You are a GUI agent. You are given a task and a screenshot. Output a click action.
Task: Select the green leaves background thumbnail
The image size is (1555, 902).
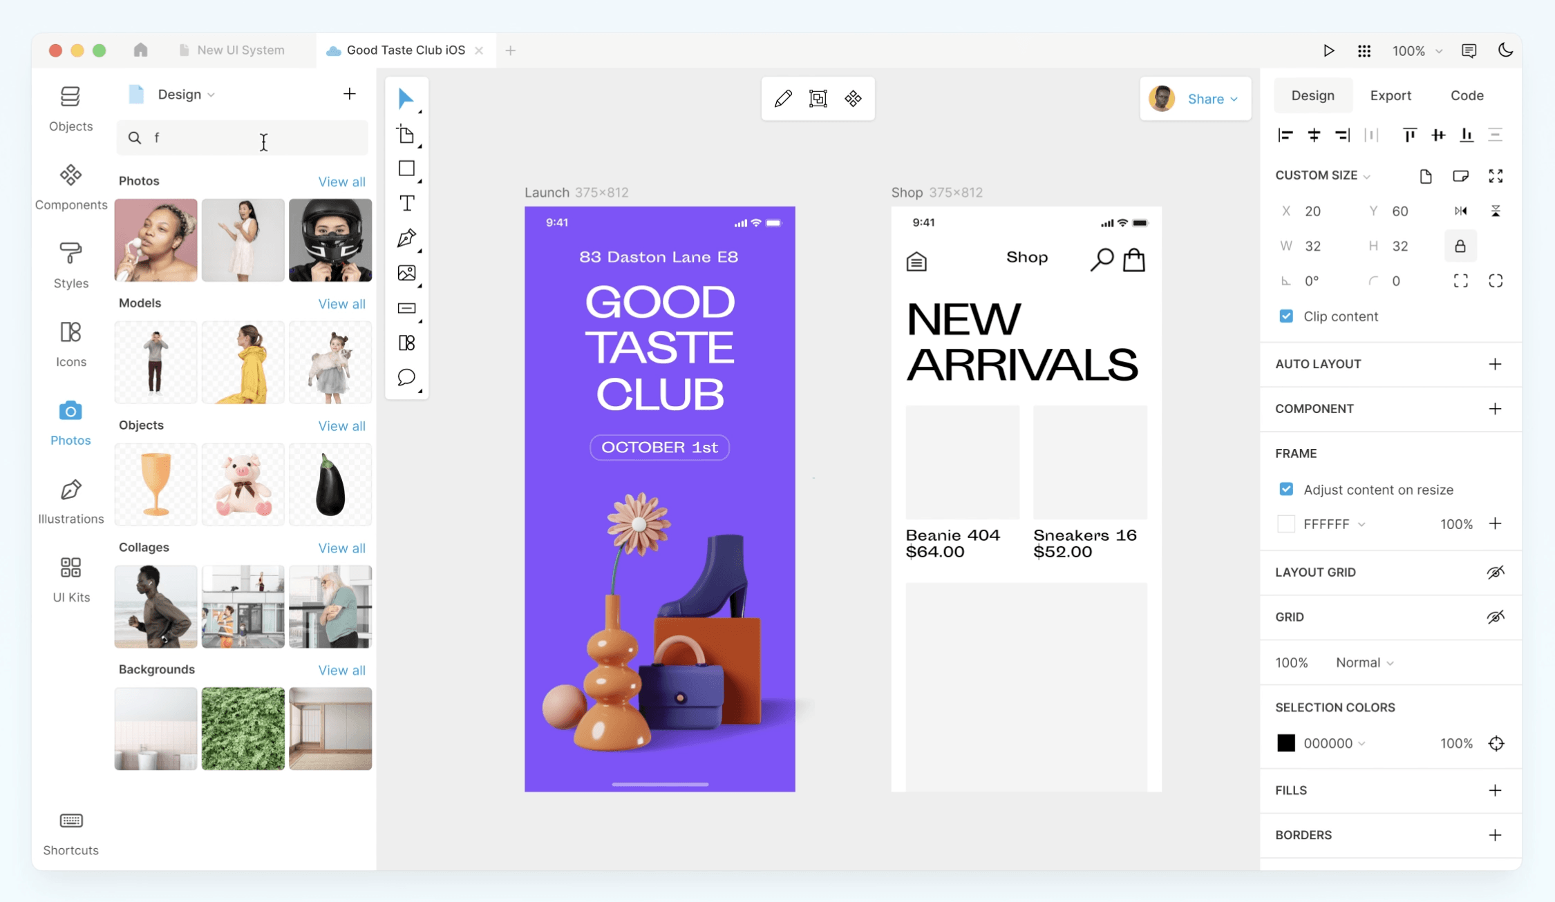pos(243,728)
